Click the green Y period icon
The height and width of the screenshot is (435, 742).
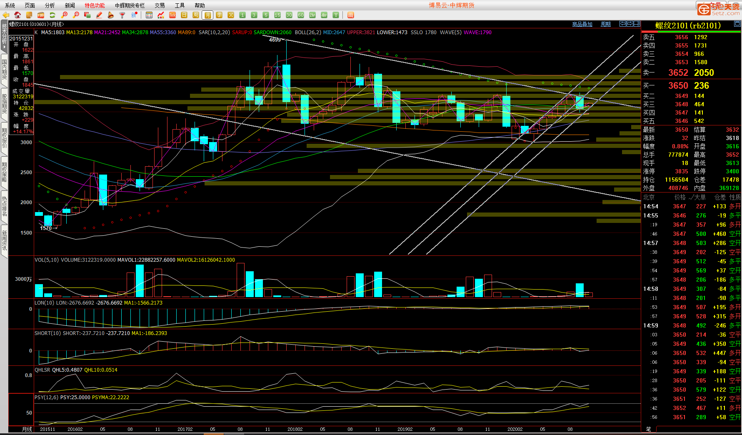coord(336,15)
